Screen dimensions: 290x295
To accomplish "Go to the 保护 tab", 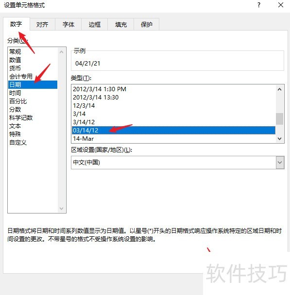I will [147, 24].
